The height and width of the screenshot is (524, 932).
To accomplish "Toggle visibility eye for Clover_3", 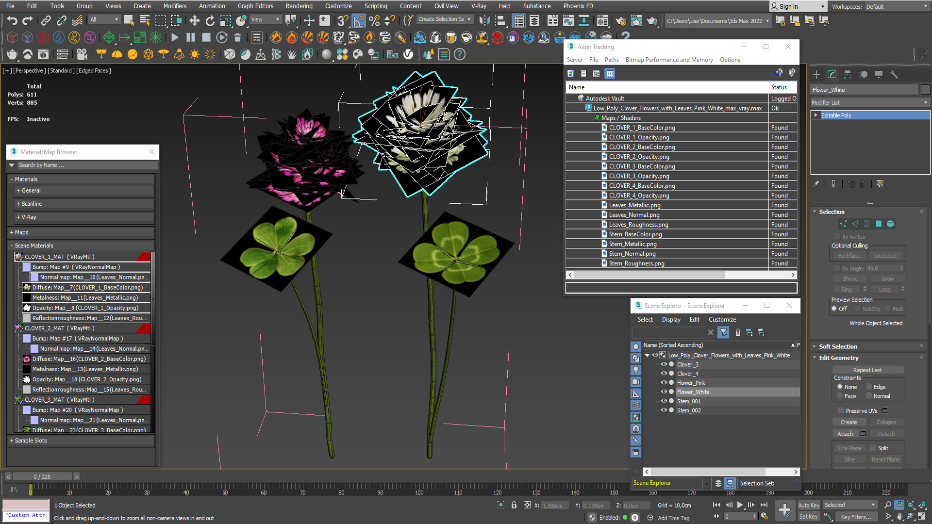I will tap(664, 364).
